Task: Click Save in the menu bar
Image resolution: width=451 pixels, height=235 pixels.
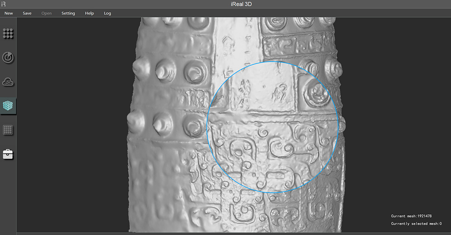Action: 27,13
